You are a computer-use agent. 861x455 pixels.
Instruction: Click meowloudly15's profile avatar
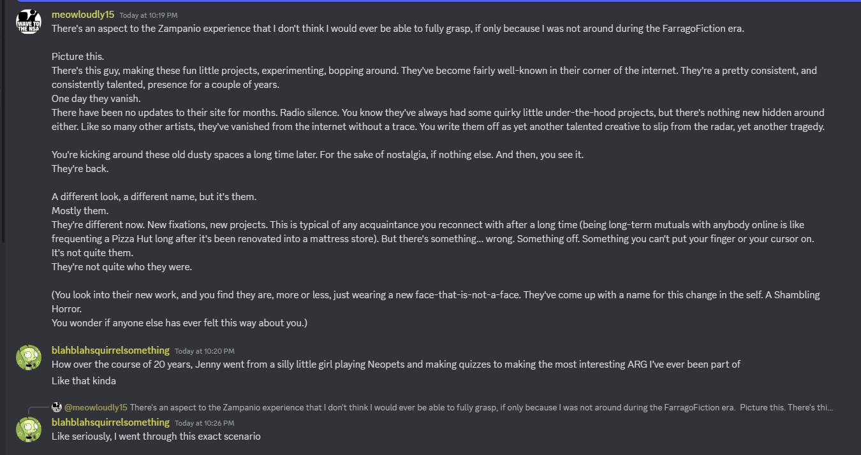tap(29, 23)
